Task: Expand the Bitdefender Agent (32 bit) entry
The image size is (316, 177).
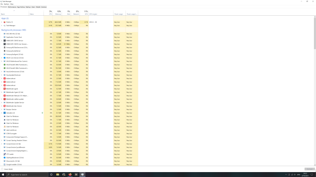Action: coord(2,92)
